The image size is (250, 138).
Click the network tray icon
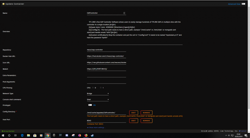(232, 136)
